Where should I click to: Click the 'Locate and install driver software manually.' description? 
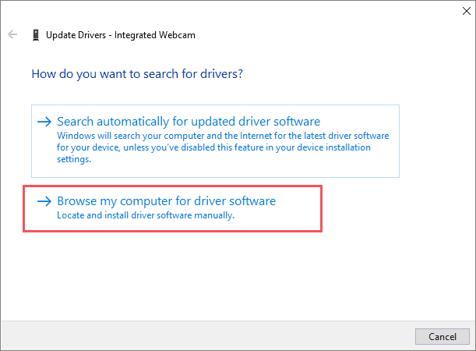[146, 215]
